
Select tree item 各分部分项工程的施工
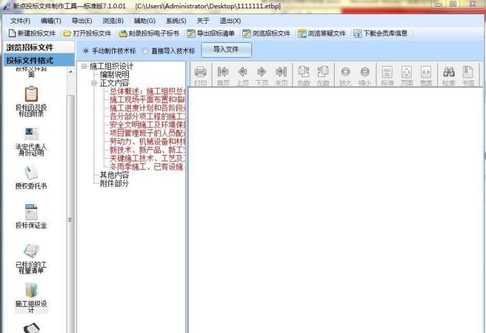click(147, 117)
